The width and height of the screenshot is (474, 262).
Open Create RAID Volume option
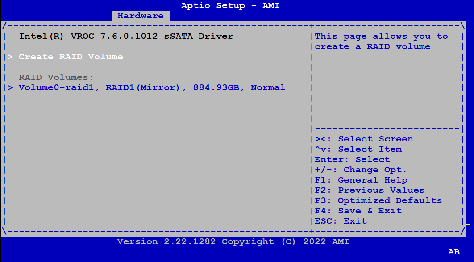click(x=71, y=57)
